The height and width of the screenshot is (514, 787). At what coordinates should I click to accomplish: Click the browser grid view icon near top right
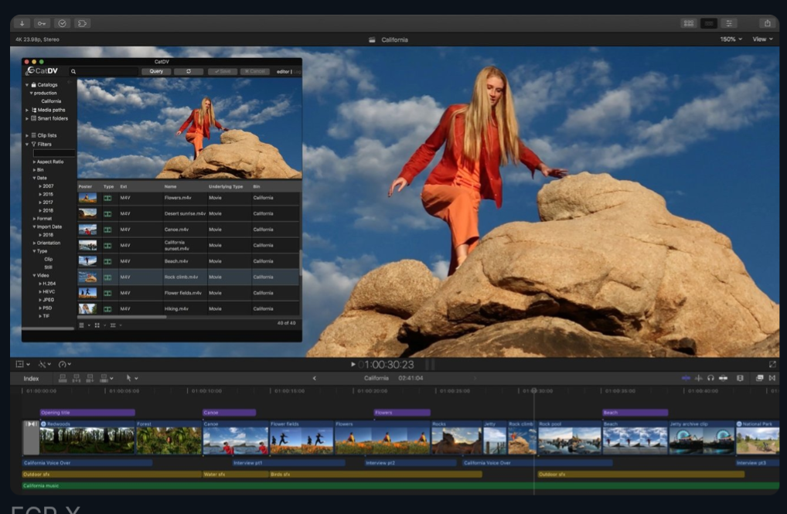click(688, 23)
